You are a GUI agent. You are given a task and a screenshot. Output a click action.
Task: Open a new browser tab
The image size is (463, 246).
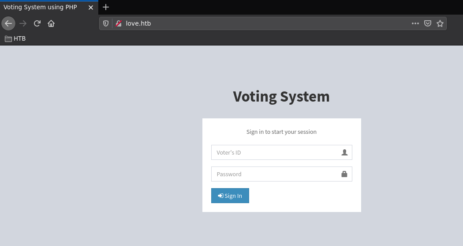(x=106, y=7)
